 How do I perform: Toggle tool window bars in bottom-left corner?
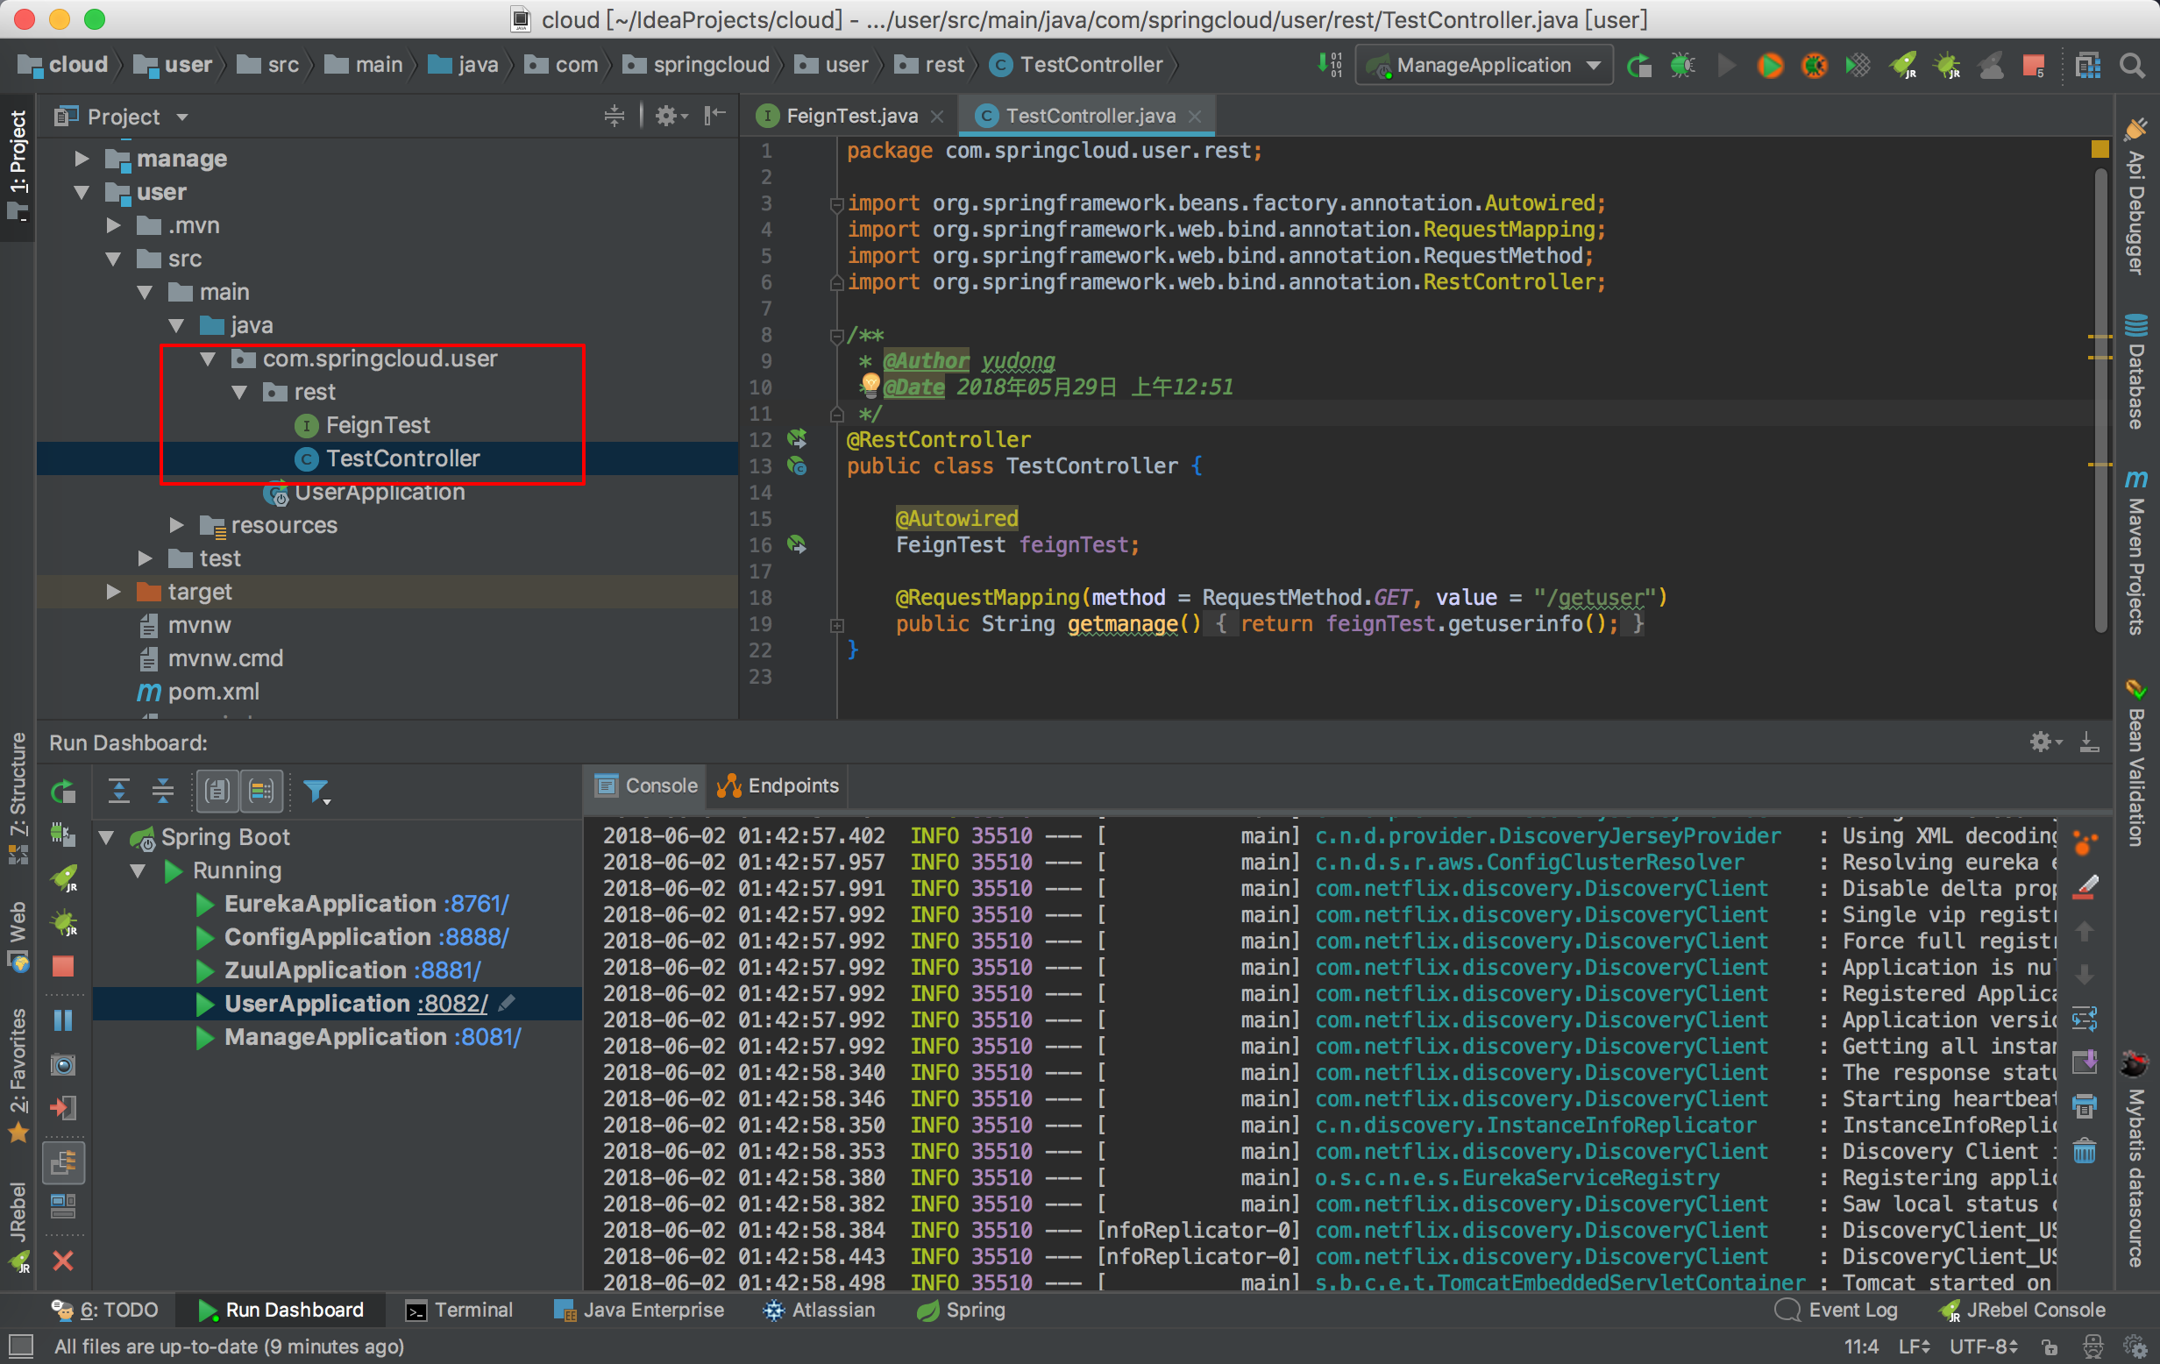(20, 1346)
